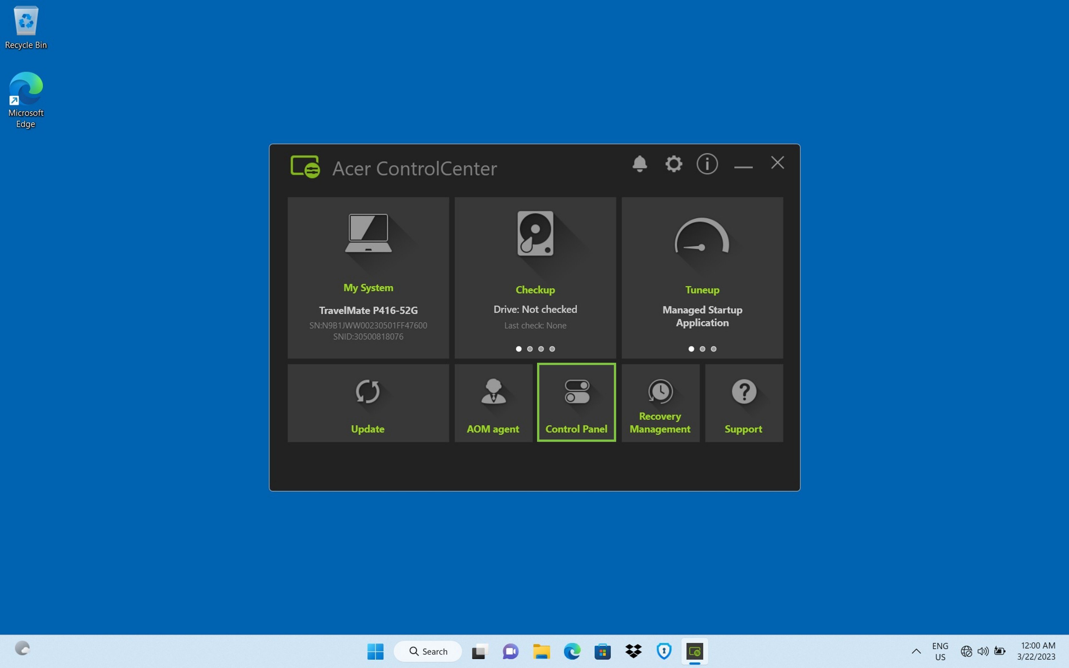The image size is (1069, 668).
Task: Expand the hidden system tray icons chevron
Action: (916, 651)
